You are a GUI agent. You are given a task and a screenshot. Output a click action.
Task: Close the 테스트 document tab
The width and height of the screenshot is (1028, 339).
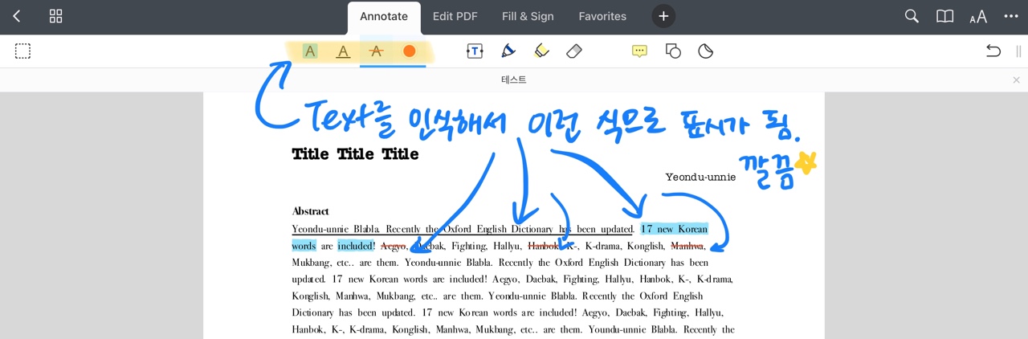[x=1016, y=80]
